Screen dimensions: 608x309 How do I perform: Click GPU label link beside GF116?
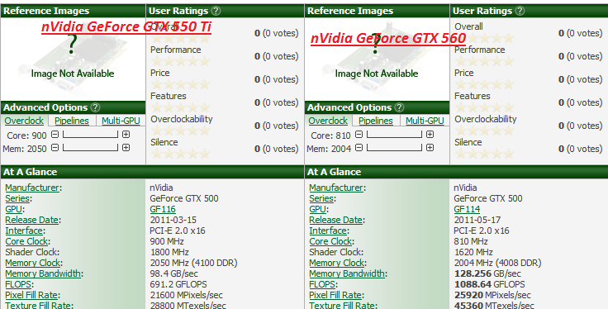tap(13, 209)
